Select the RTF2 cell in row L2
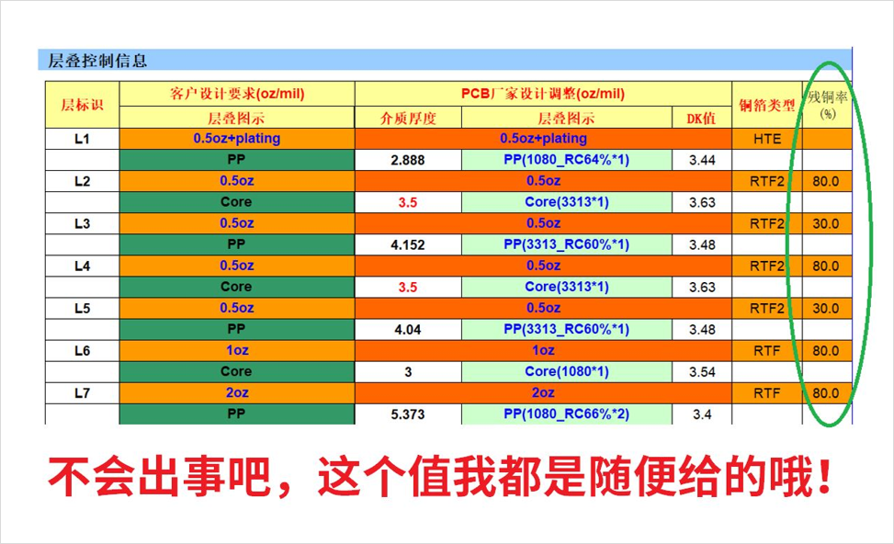The image size is (894, 544). pos(767,181)
